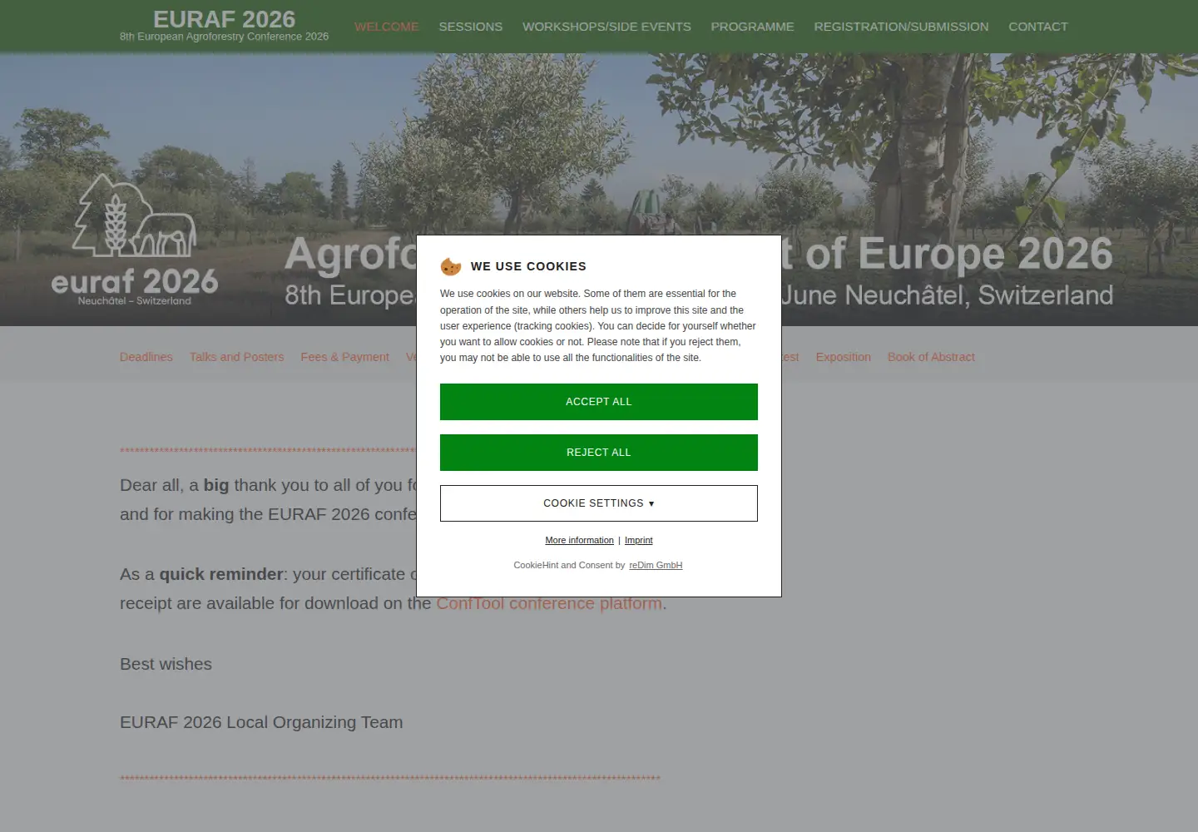The height and width of the screenshot is (832, 1198).
Task: Expand the Cookie Settings section
Action: pyautogui.click(x=599, y=503)
